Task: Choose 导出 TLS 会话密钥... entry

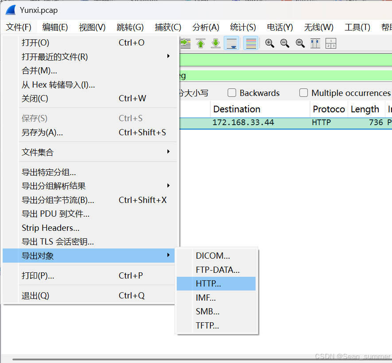Action: [x=89, y=241]
